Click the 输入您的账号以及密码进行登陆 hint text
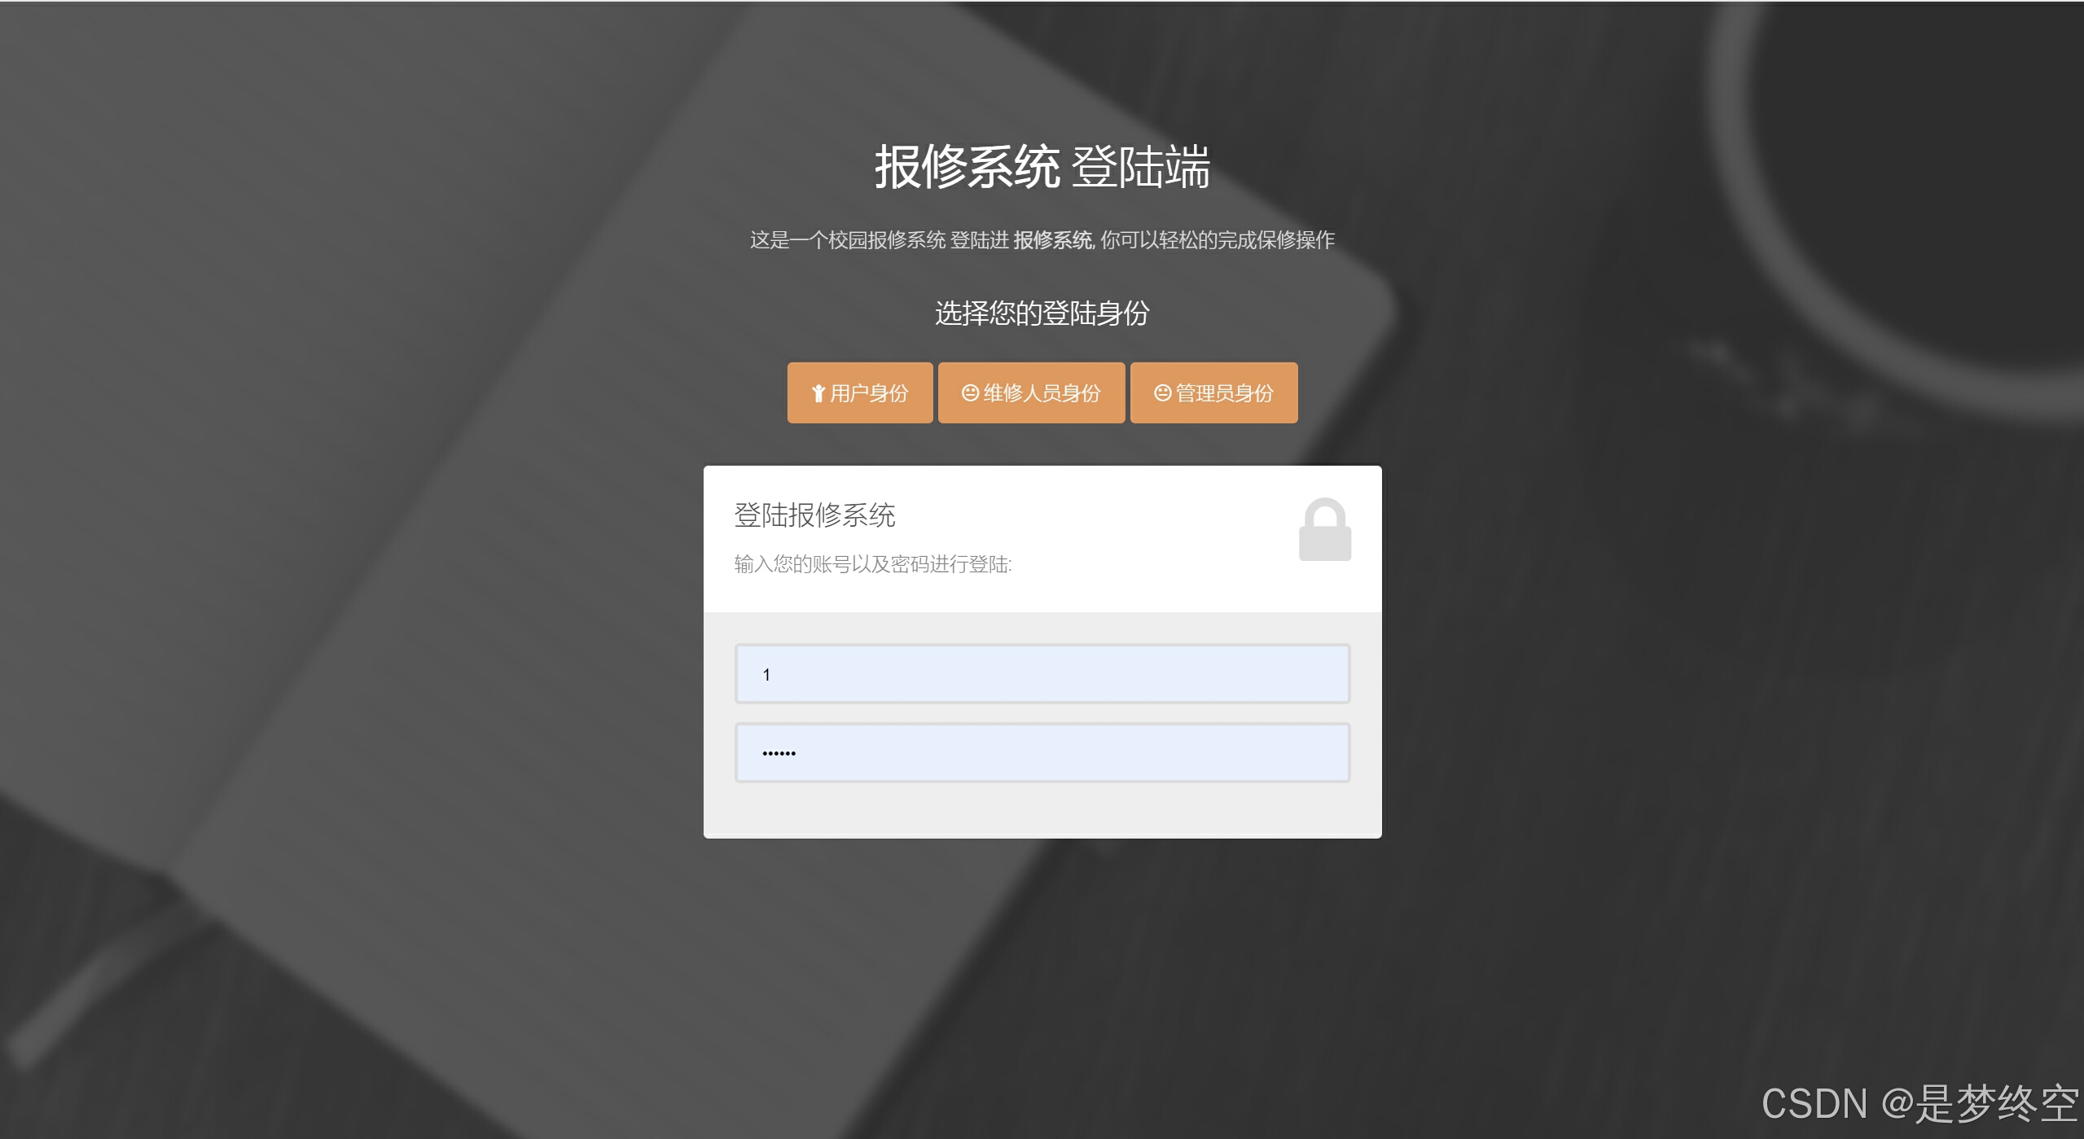2084x1139 pixels. 873,564
